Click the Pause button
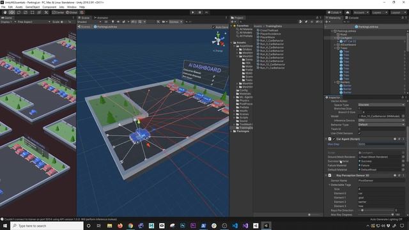 pyautogui.click(x=200, y=12)
